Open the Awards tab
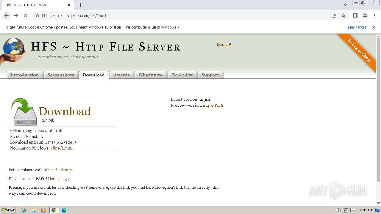Screen dimensions: 381x214 click(x=121, y=75)
